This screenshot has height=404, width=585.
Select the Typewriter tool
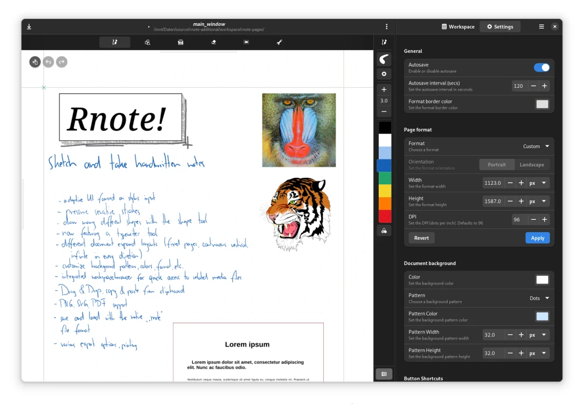click(x=180, y=42)
